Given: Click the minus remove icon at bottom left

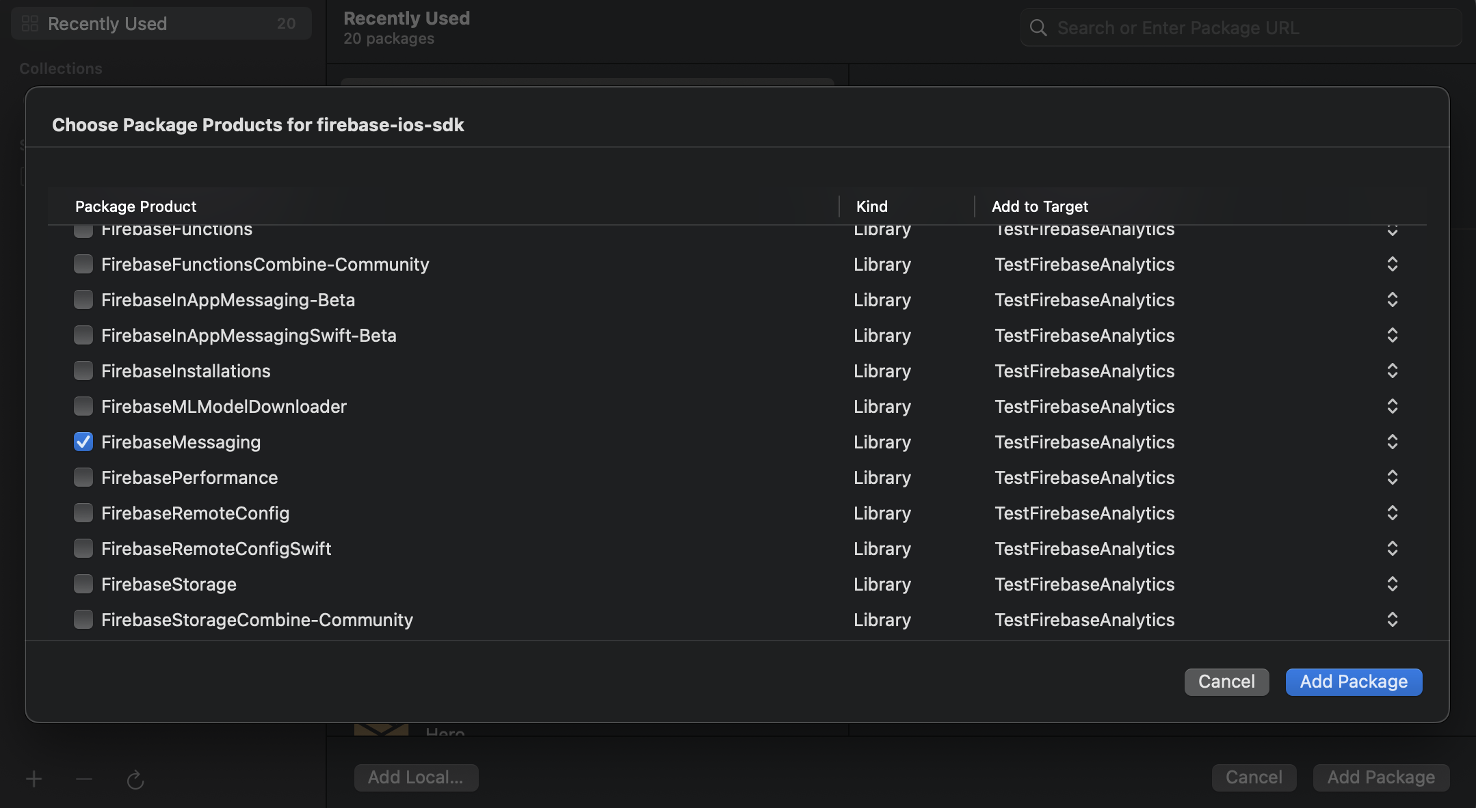Looking at the screenshot, I should point(84,779).
